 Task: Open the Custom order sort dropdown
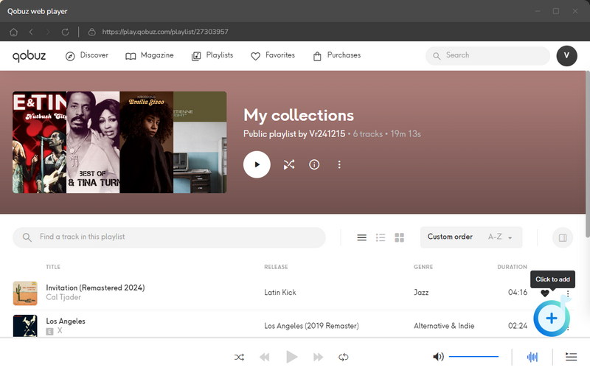pyautogui.click(x=471, y=237)
